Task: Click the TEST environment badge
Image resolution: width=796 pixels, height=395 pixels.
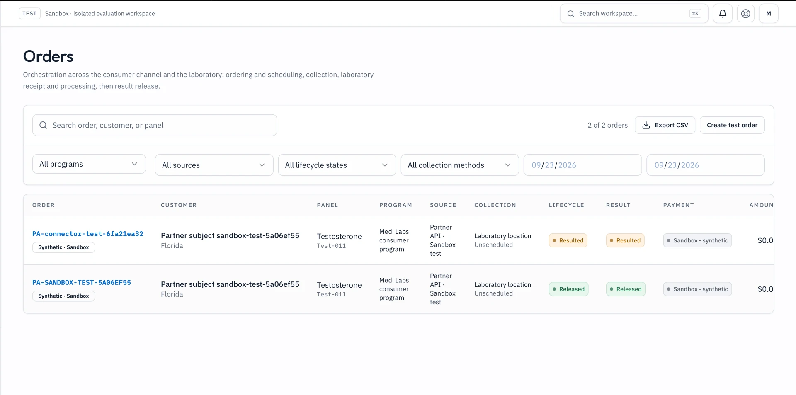Action: [29, 14]
